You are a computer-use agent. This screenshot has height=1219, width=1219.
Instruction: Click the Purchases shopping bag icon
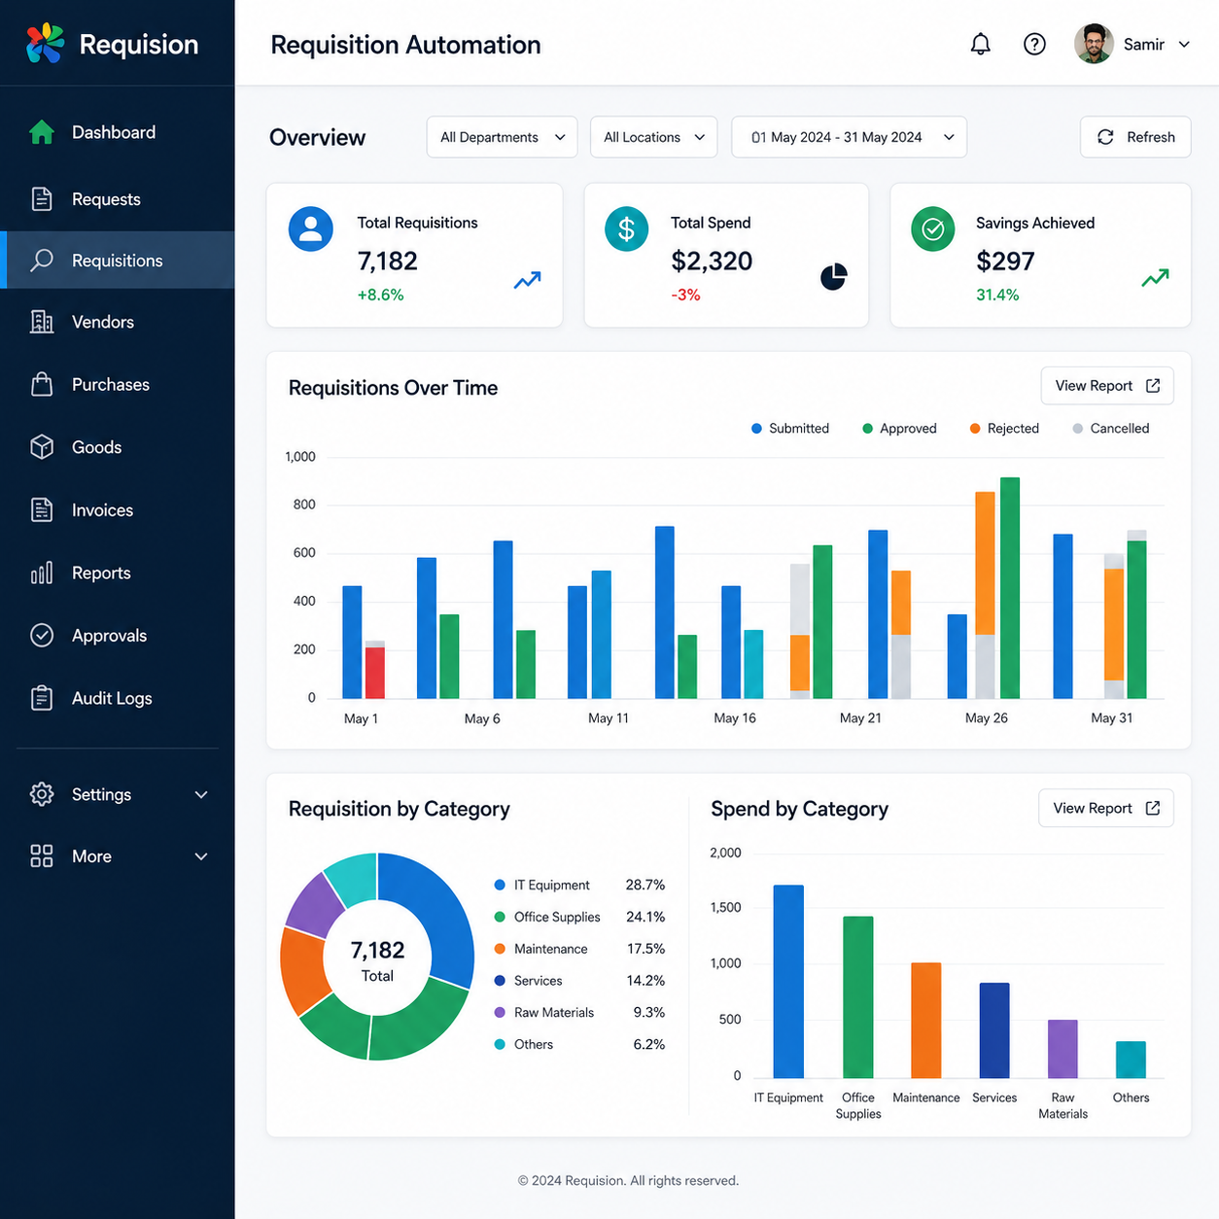pos(42,384)
